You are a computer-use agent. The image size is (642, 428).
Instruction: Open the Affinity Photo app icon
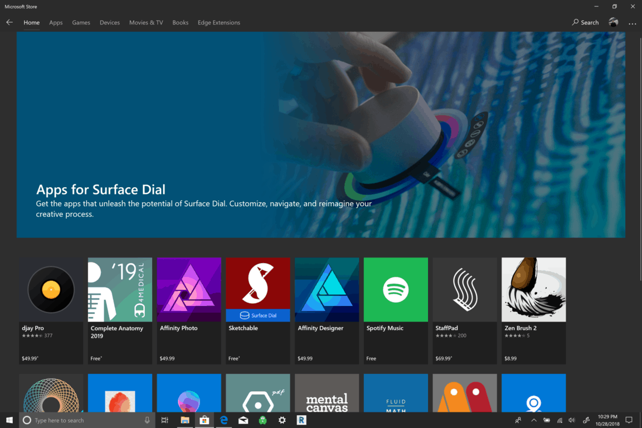point(189,290)
